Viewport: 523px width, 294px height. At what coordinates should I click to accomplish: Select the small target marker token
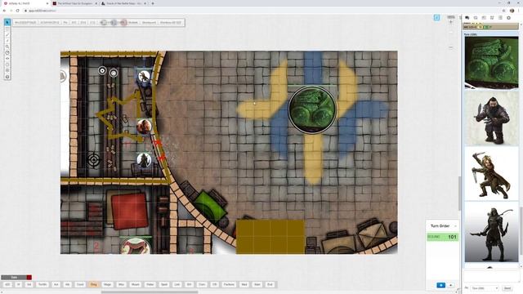click(x=102, y=70)
